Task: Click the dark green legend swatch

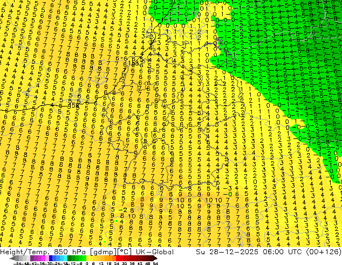Action: tap(70, 258)
